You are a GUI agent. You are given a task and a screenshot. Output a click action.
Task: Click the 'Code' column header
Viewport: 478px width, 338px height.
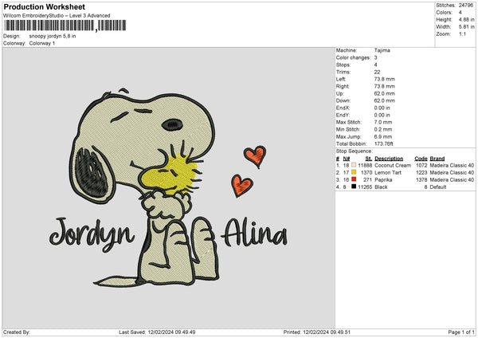click(x=421, y=159)
